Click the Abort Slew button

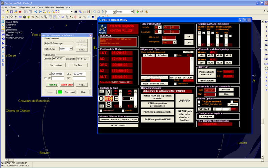67,85
